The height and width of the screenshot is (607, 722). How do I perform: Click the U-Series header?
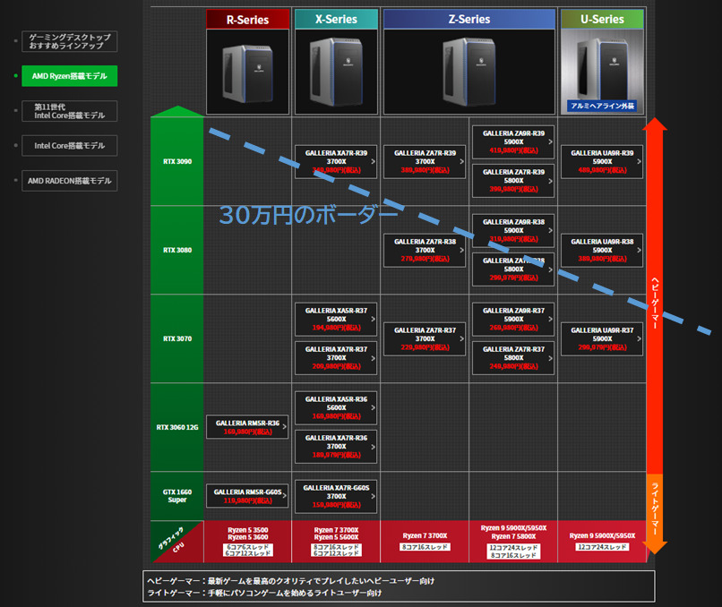pyautogui.click(x=602, y=20)
